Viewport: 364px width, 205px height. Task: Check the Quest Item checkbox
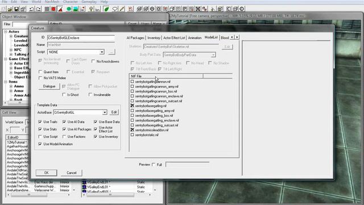[40, 72]
